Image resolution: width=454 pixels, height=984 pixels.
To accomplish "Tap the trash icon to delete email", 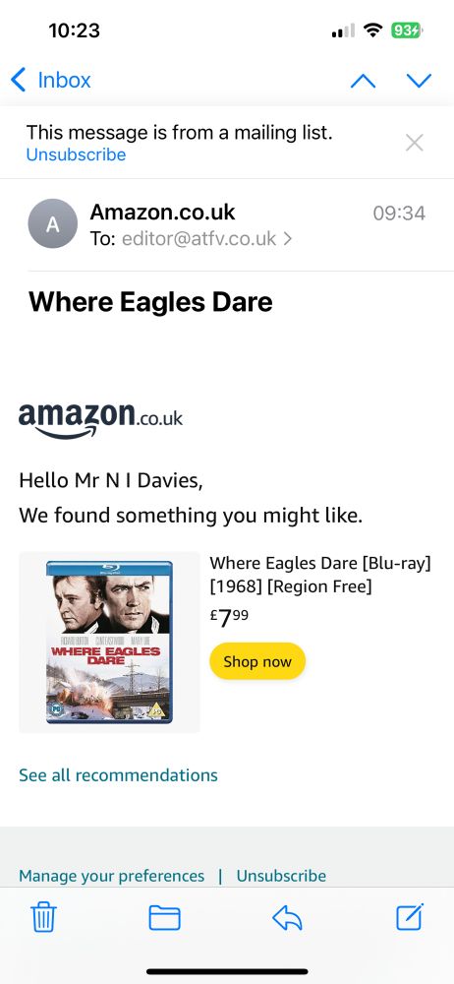I will (43, 919).
